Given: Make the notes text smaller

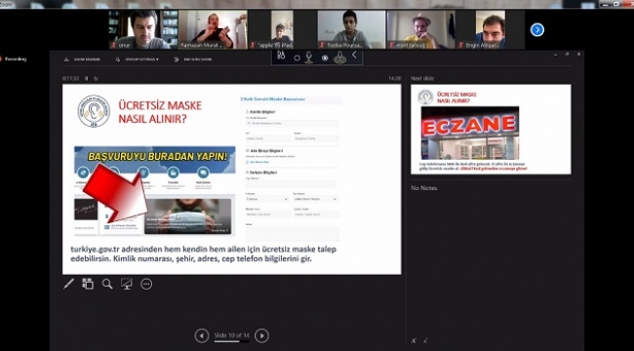Looking at the screenshot, I should 426,341.
